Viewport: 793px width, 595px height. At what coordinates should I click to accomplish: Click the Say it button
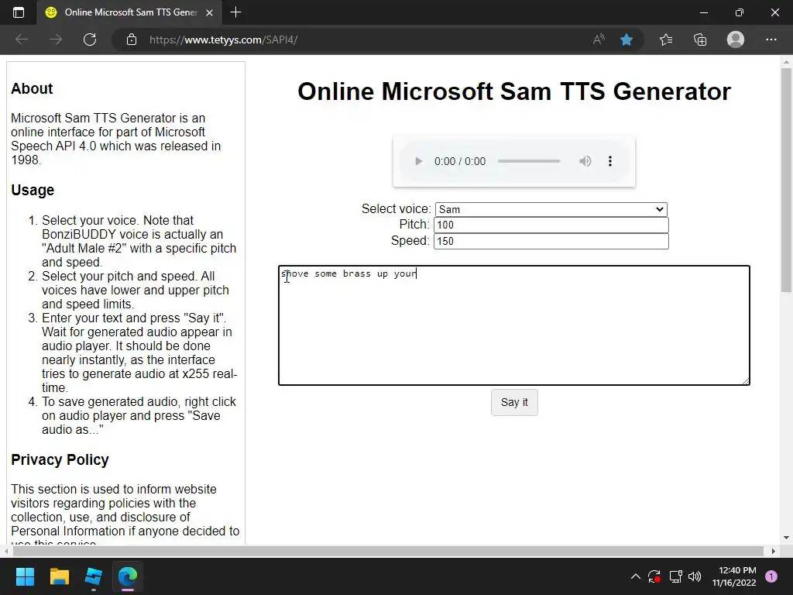[x=514, y=402]
